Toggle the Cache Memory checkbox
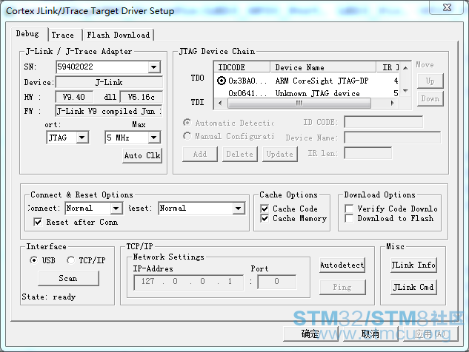The image size is (469, 352). 265,219
